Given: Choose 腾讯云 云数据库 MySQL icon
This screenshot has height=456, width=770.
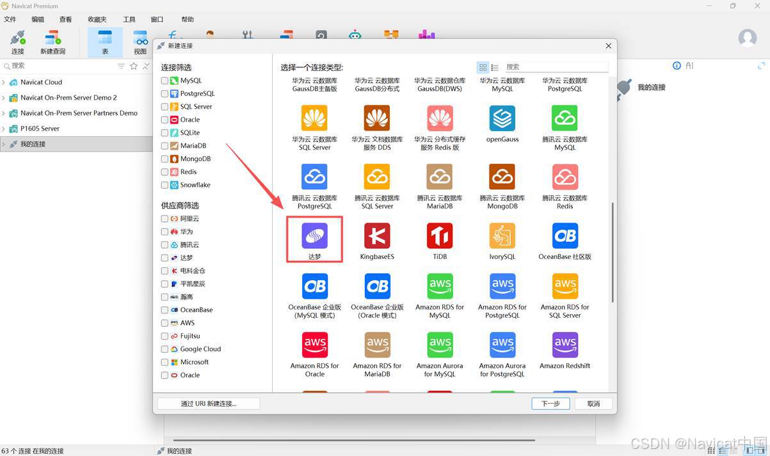Looking at the screenshot, I should click(565, 118).
